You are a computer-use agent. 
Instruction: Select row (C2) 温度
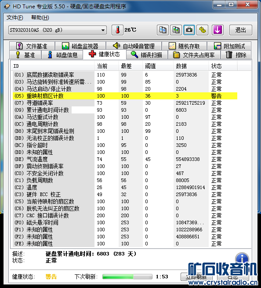(x=125, y=187)
